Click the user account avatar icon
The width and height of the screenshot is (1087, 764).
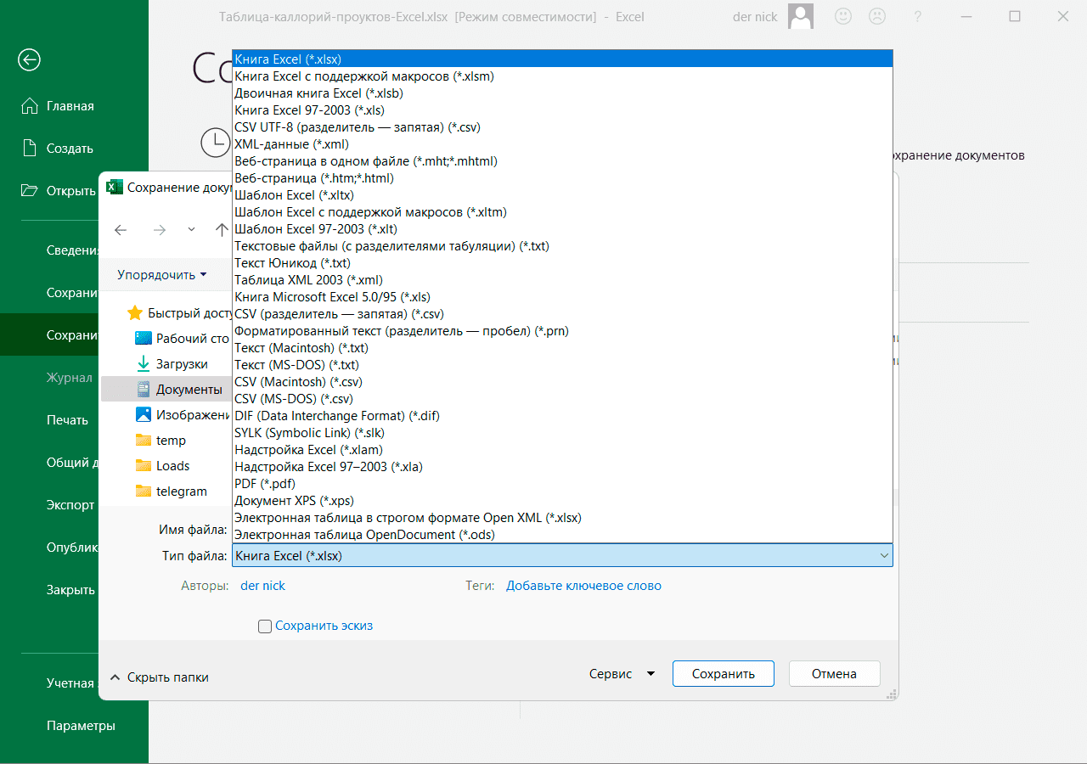[801, 16]
